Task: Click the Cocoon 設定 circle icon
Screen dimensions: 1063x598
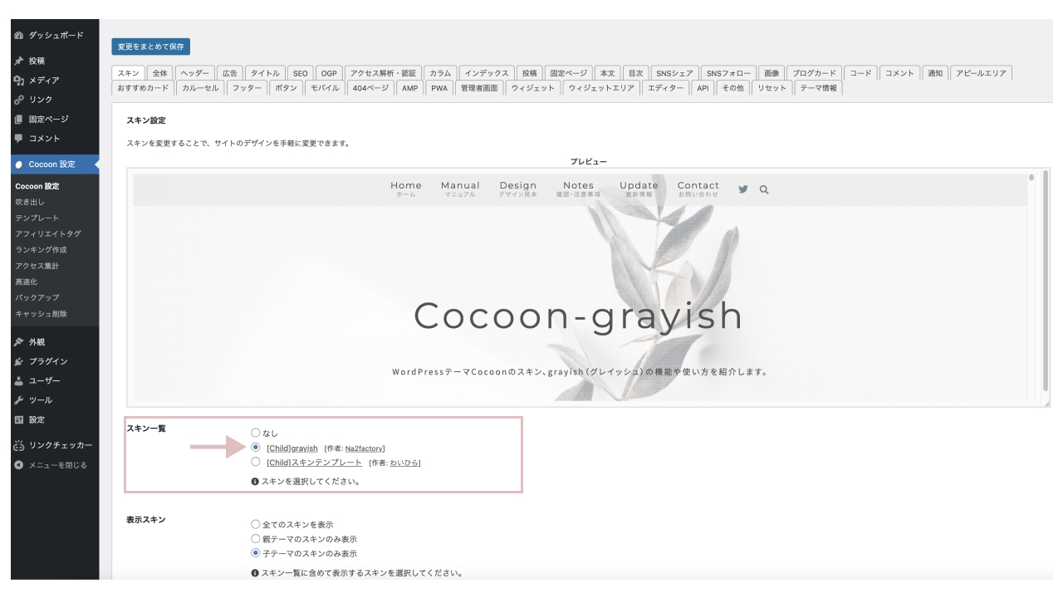Action: [x=19, y=164]
